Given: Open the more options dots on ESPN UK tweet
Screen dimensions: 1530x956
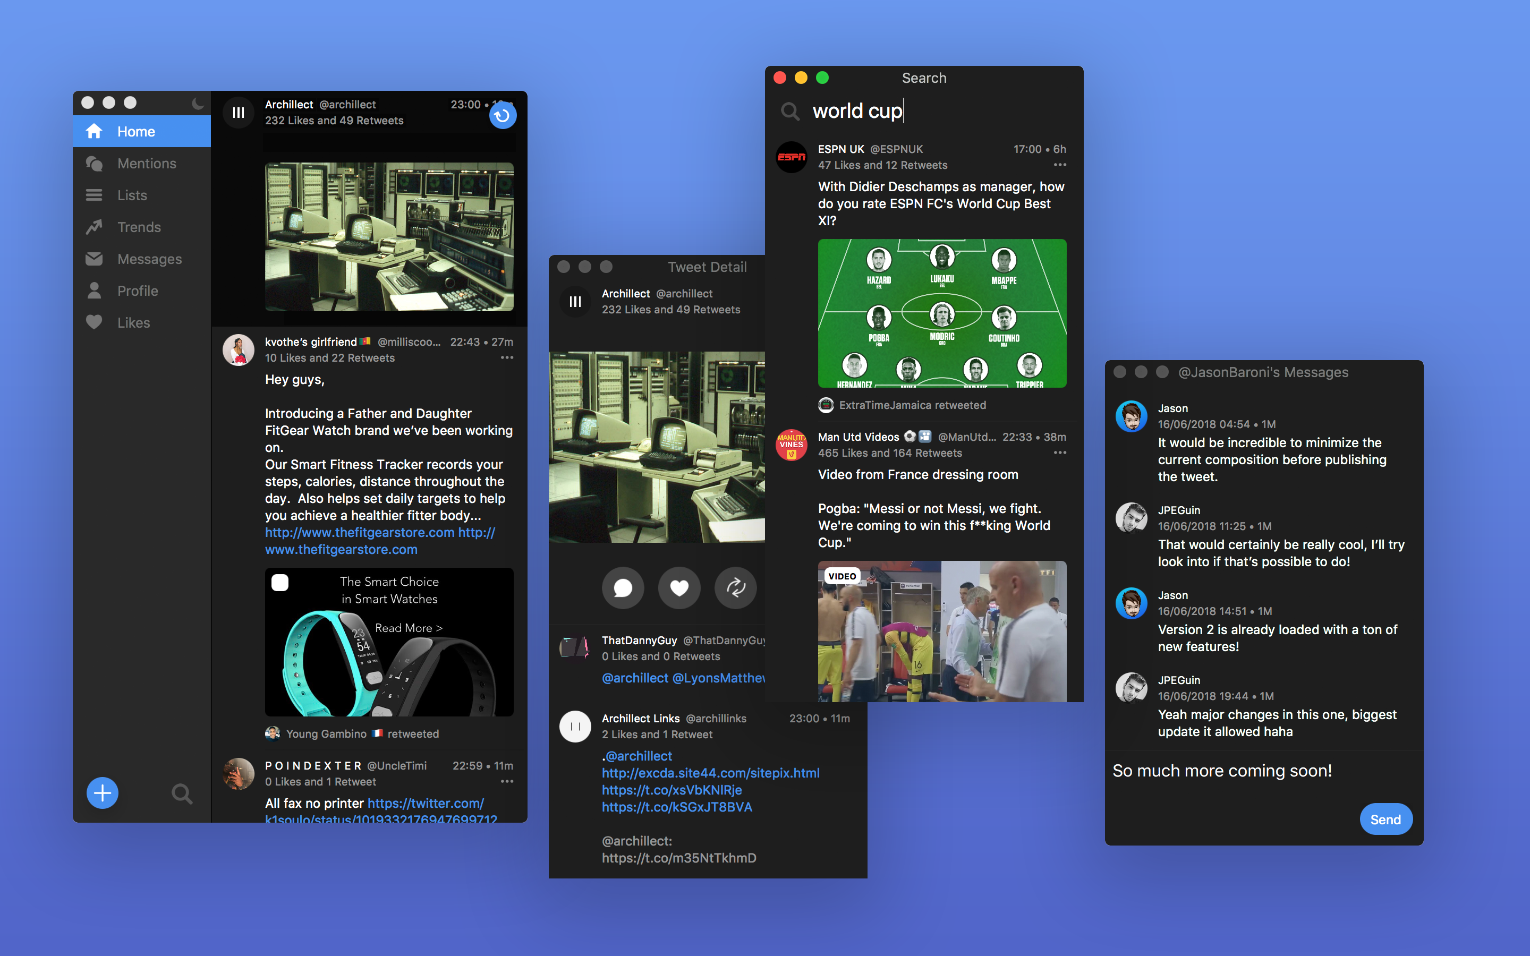Looking at the screenshot, I should click(1060, 165).
